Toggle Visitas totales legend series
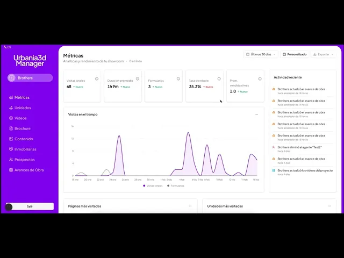The image size is (344, 258). (x=153, y=186)
